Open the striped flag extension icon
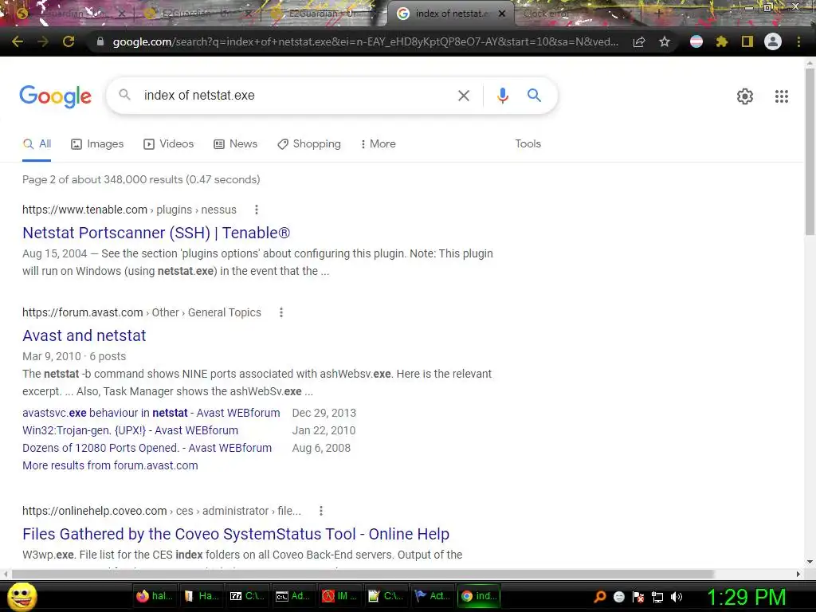 click(x=696, y=41)
